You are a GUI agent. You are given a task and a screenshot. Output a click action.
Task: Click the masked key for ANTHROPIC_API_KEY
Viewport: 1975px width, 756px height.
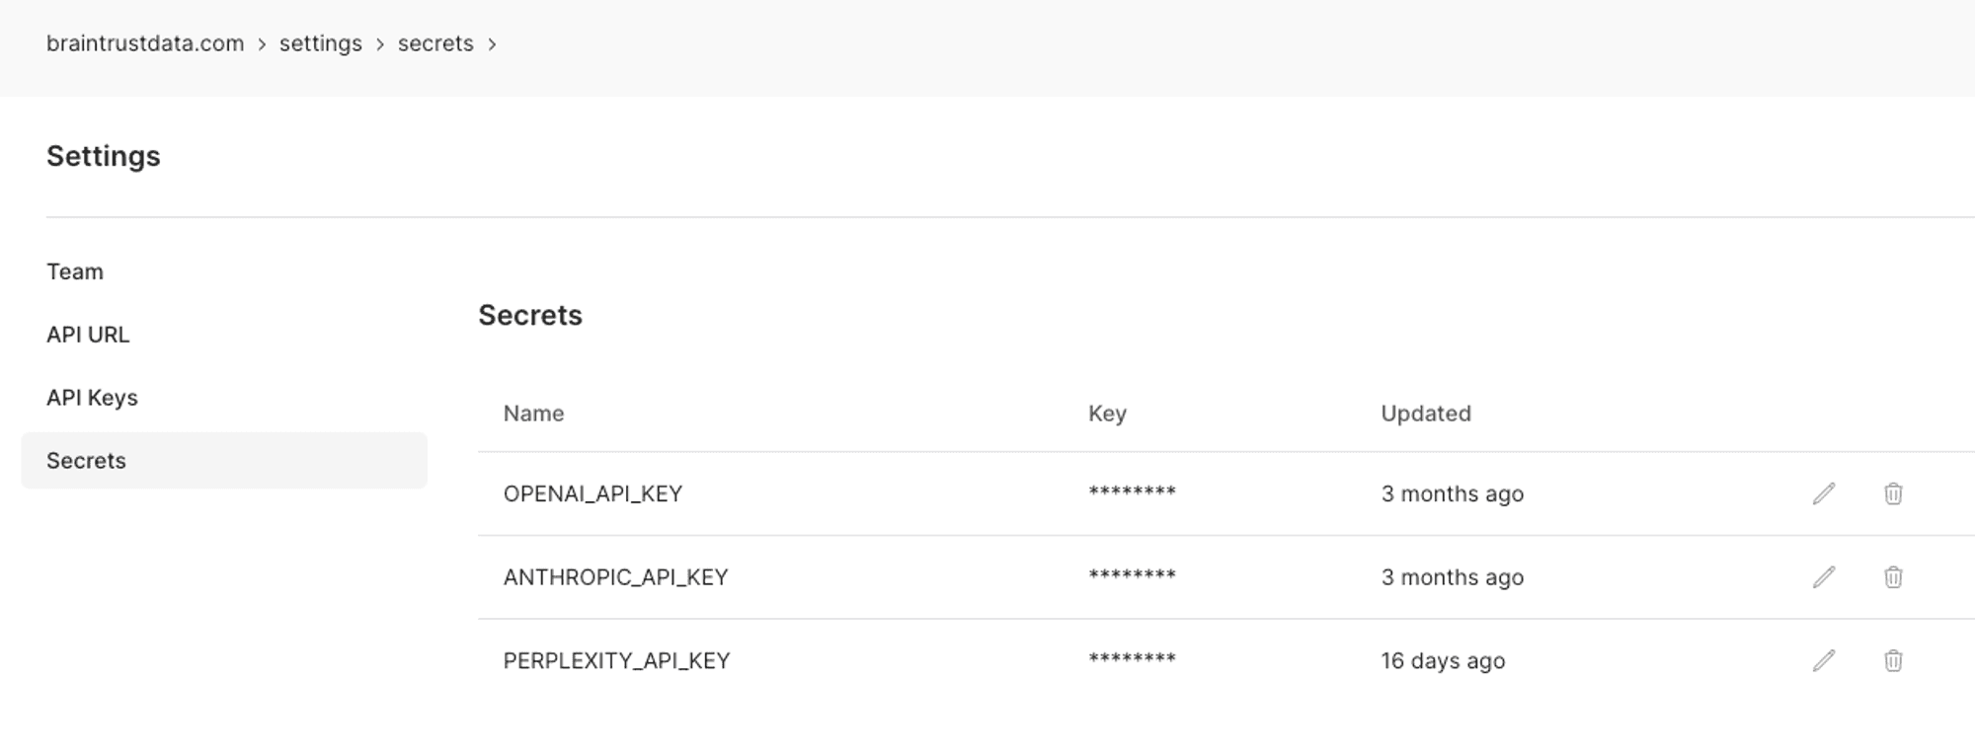pos(1132,575)
